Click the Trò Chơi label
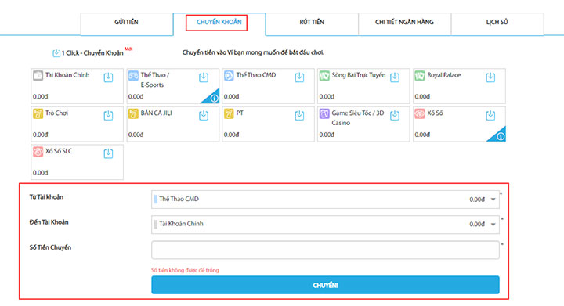 pos(56,113)
